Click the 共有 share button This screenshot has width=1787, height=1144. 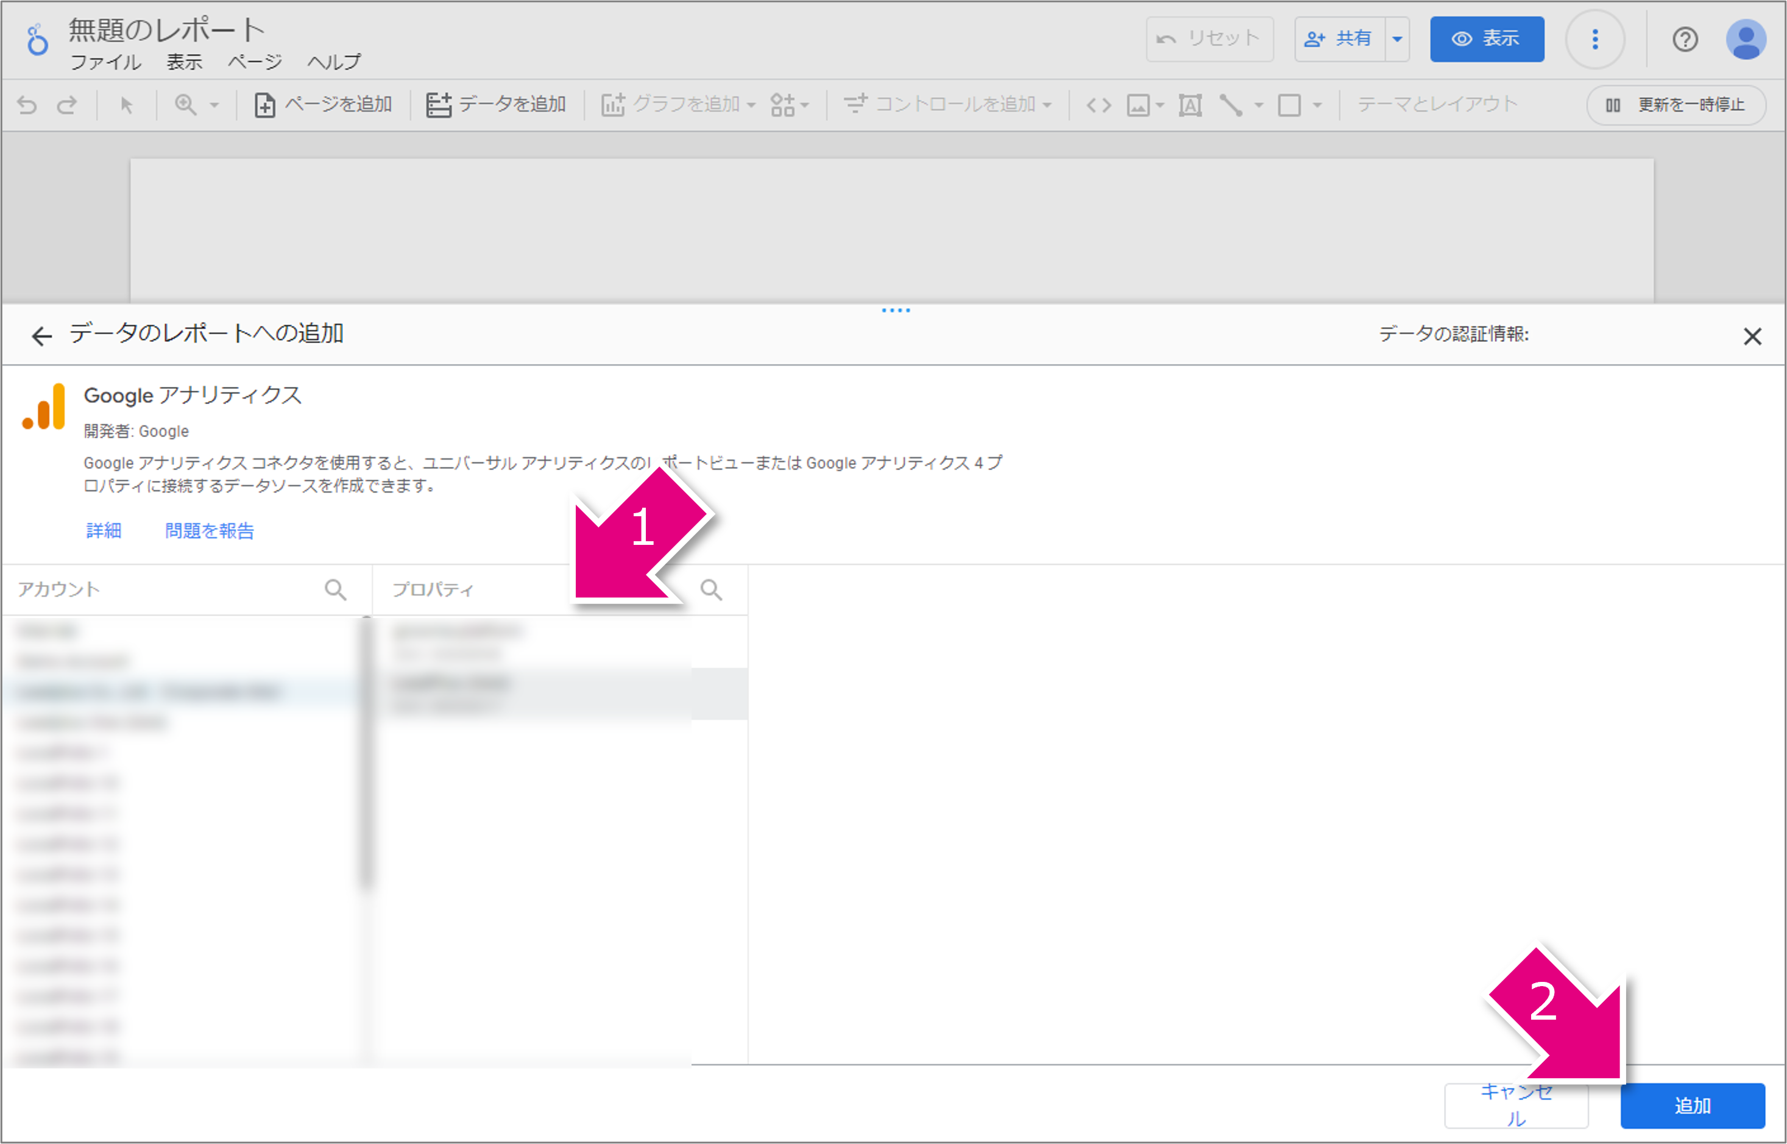pyautogui.click(x=1339, y=38)
